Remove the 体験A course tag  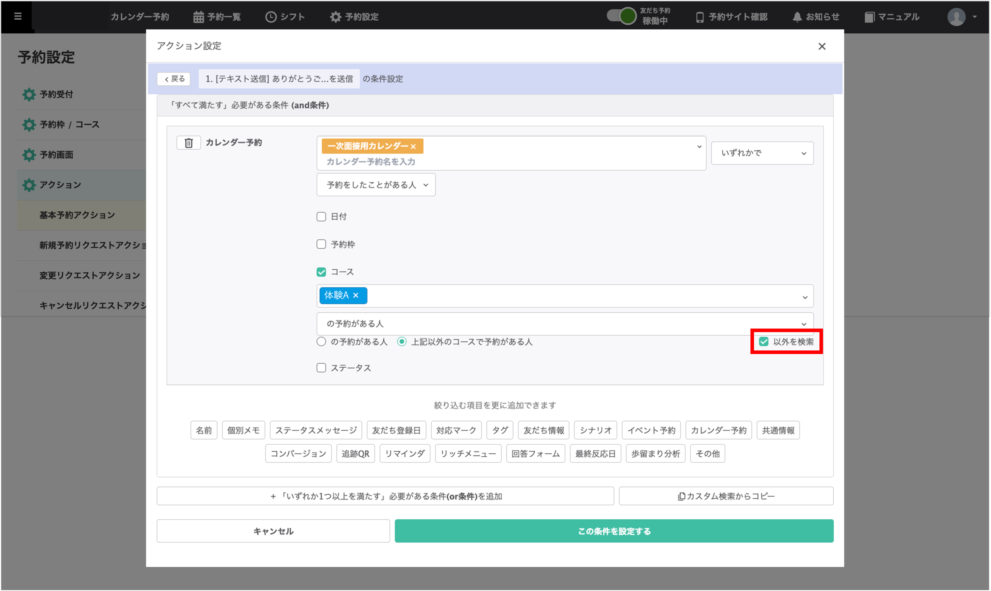tap(356, 296)
